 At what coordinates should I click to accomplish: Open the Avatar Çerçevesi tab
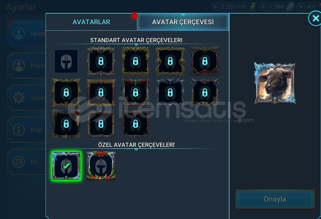click(x=183, y=22)
